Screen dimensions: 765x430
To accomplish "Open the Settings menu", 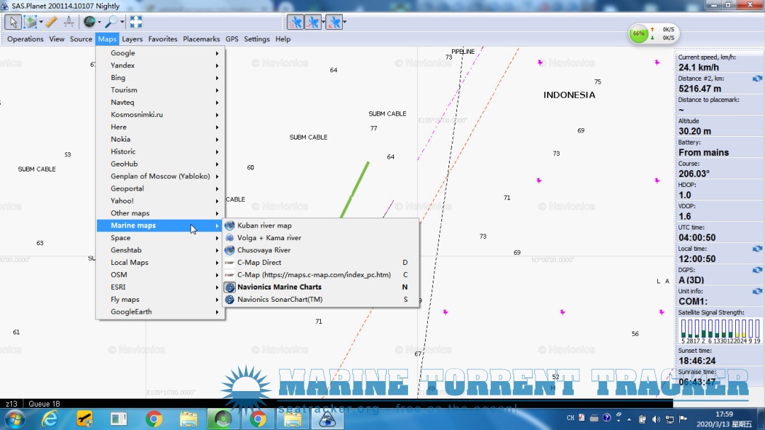I will tap(256, 39).
